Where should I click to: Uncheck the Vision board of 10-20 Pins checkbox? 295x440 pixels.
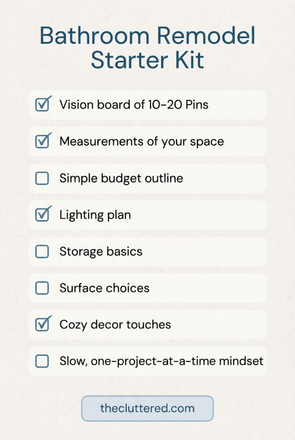click(x=42, y=105)
